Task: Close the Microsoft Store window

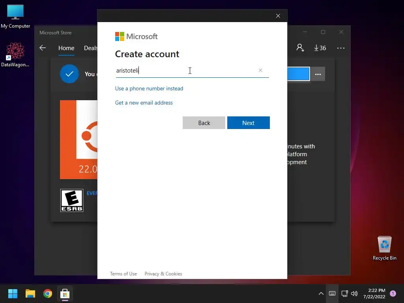Action: point(341,32)
